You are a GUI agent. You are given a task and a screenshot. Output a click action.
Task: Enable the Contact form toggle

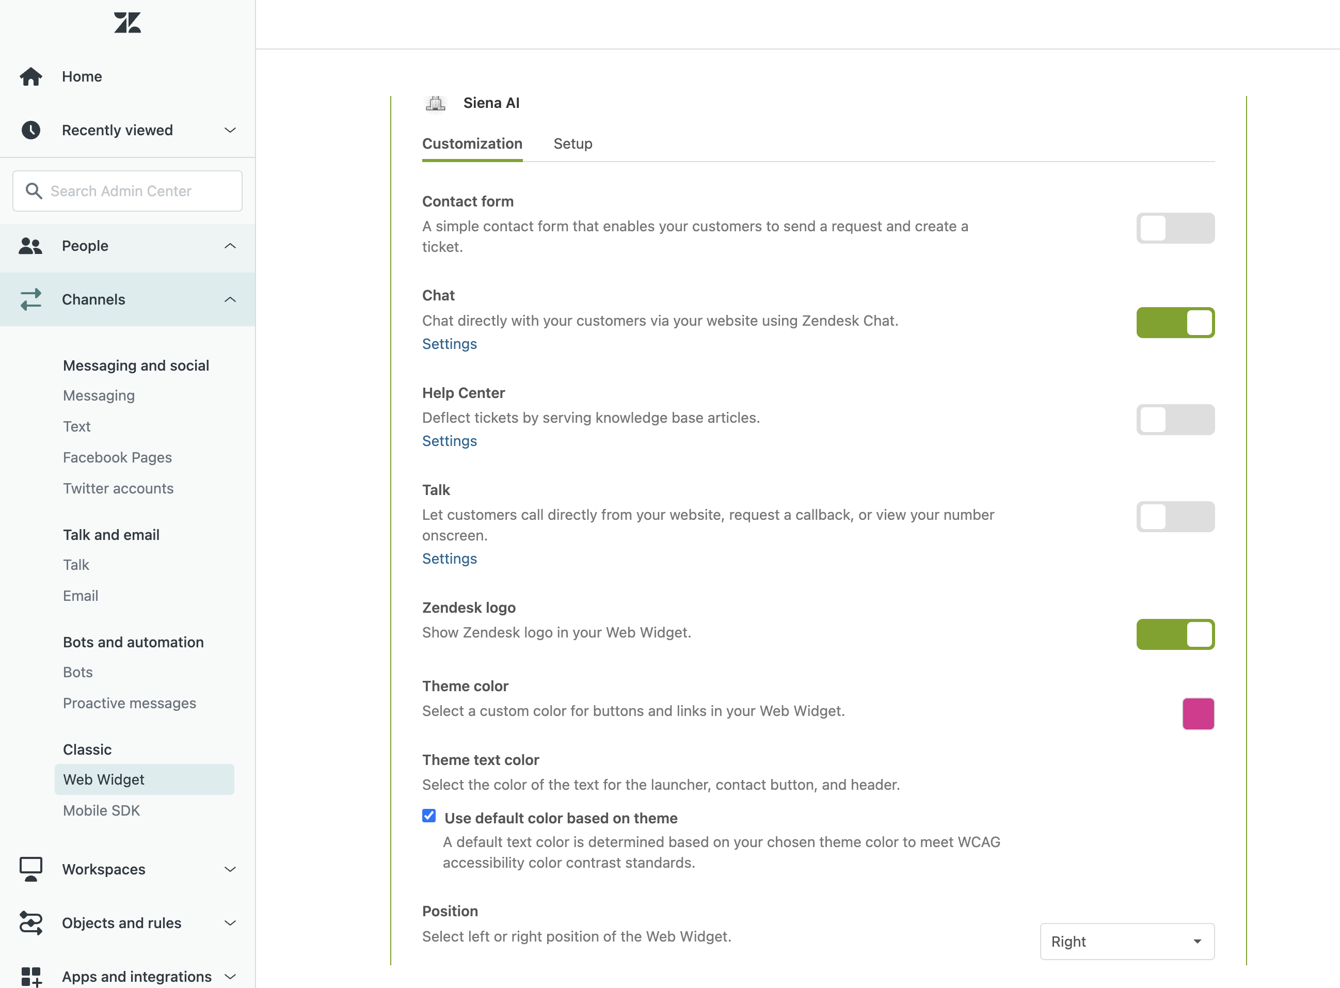coord(1175,228)
